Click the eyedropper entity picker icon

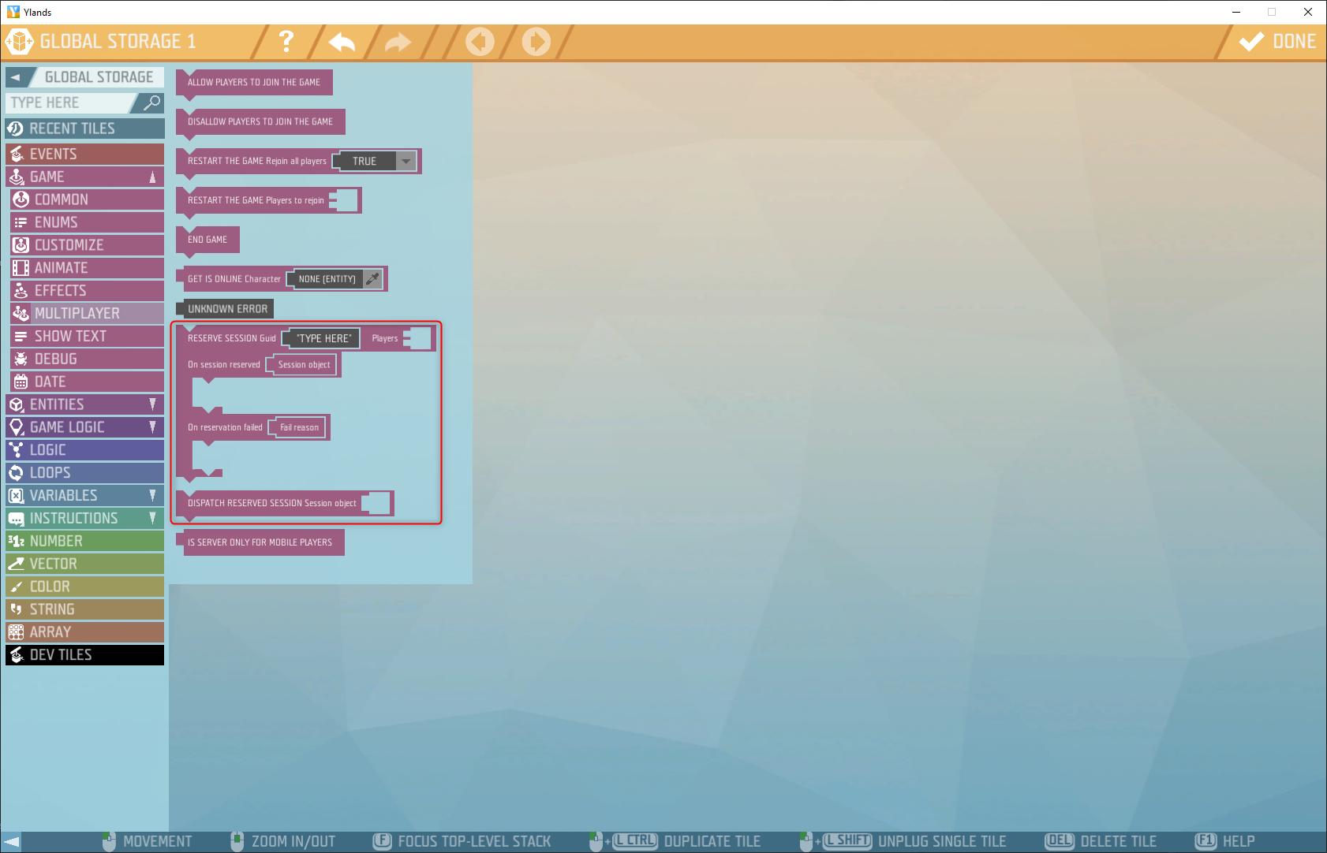coord(372,278)
